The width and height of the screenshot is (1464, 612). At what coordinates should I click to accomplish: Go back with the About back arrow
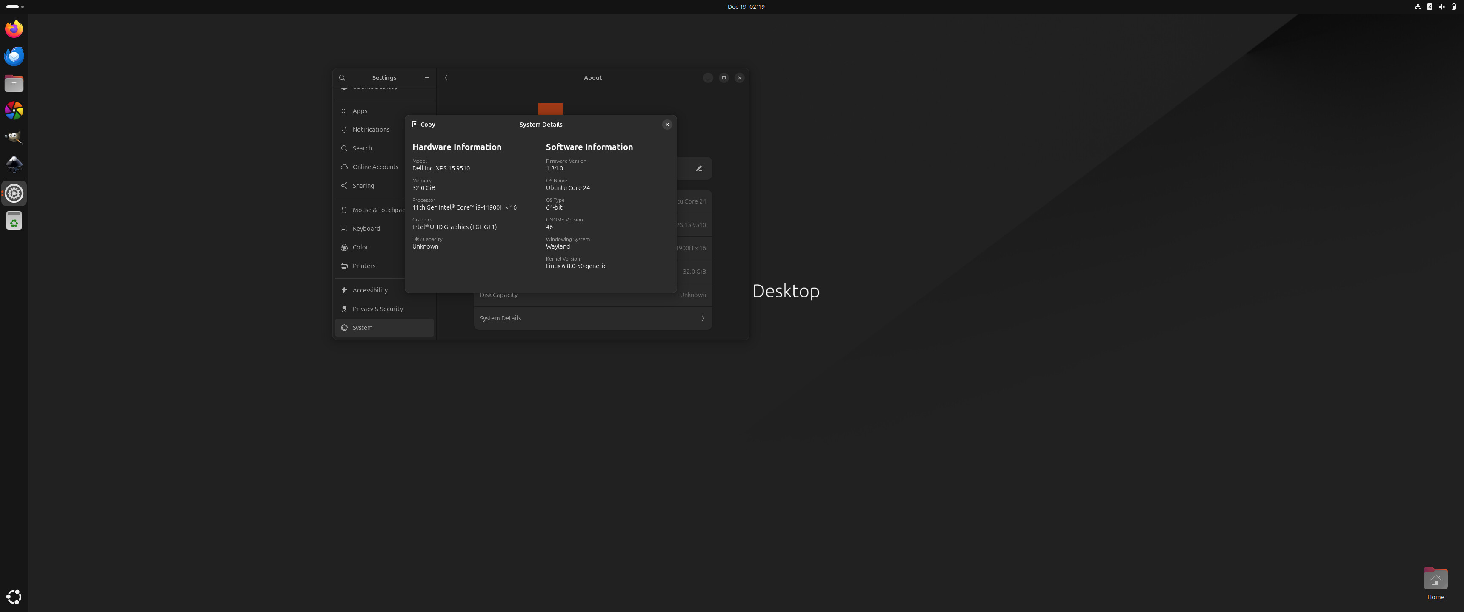click(x=446, y=78)
